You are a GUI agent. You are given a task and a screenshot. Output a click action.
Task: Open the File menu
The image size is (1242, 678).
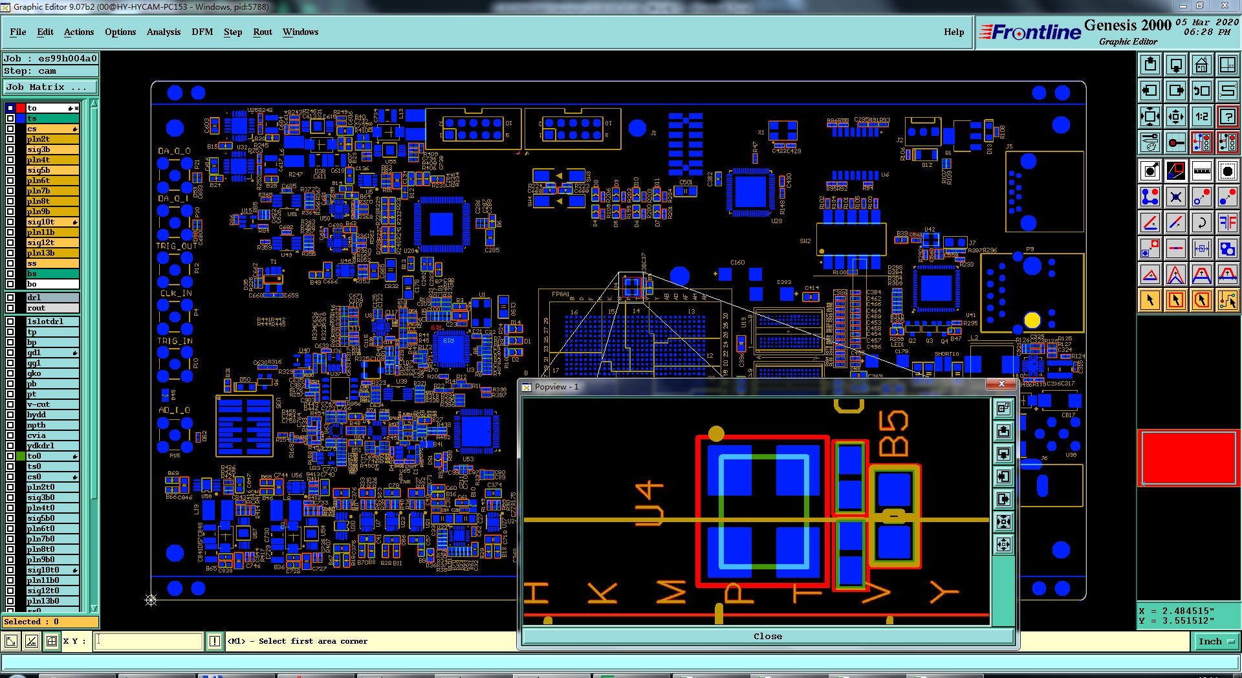(x=18, y=32)
